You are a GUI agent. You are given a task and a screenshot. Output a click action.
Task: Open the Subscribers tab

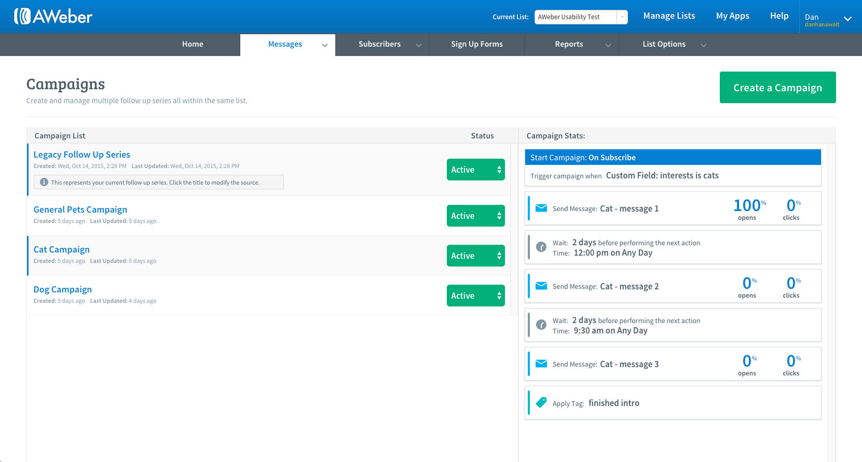[379, 44]
